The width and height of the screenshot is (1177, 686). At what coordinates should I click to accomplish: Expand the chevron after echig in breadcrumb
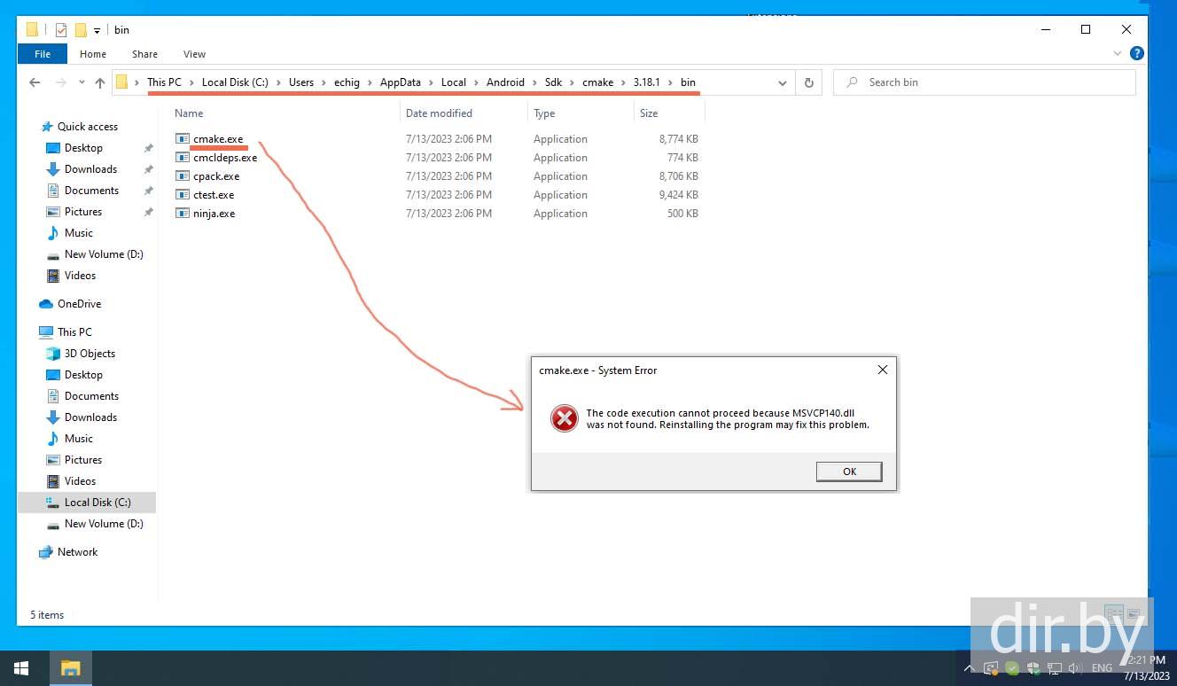tap(370, 82)
